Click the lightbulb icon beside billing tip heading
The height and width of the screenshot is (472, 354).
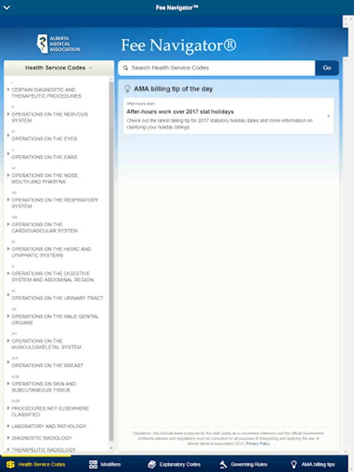coord(127,89)
